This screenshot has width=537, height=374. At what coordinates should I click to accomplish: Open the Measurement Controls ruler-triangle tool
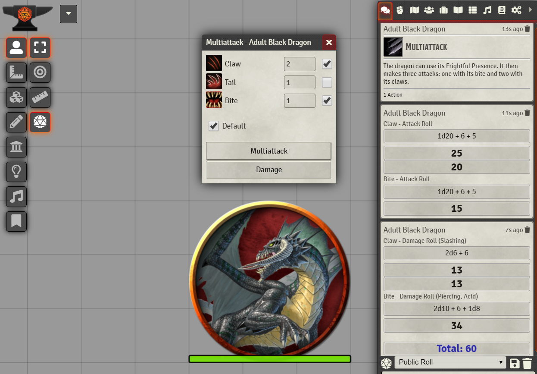16,72
